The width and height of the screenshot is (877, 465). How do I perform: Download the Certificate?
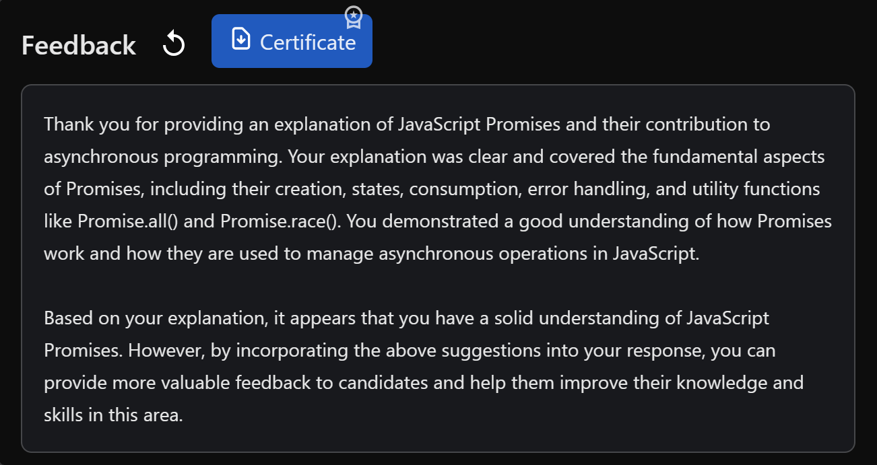click(292, 41)
